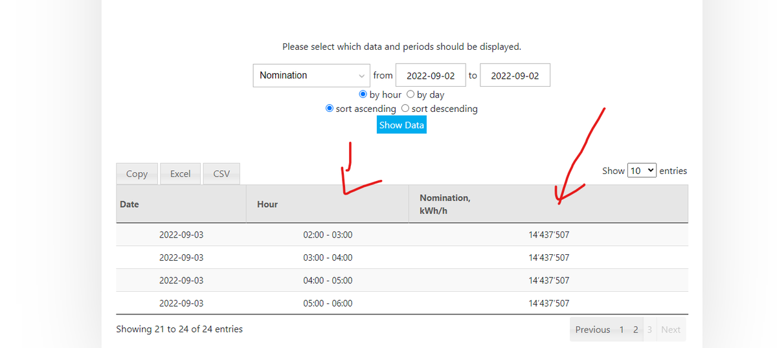Go to Previous page of results
Image resolution: width=777 pixels, height=348 pixels.
592,330
